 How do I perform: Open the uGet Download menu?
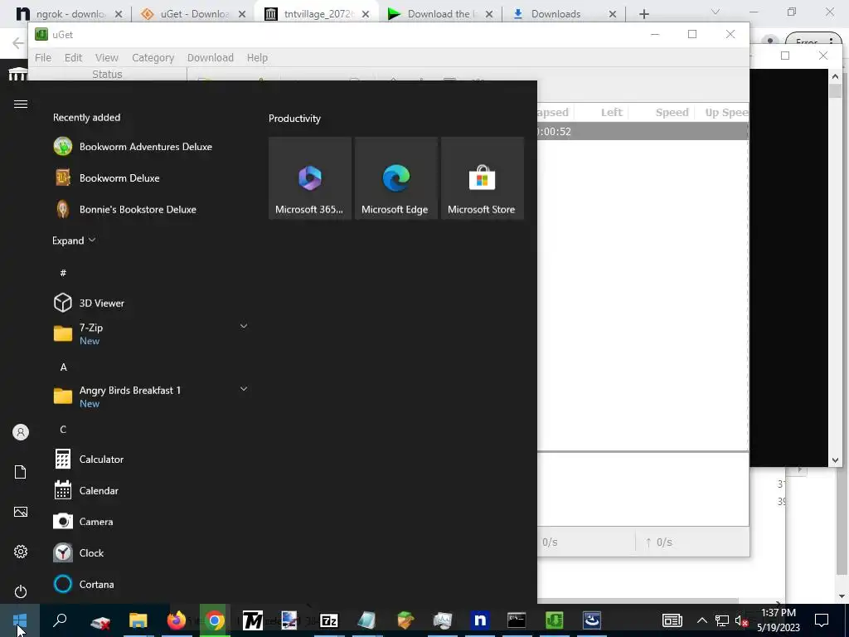tap(211, 57)
